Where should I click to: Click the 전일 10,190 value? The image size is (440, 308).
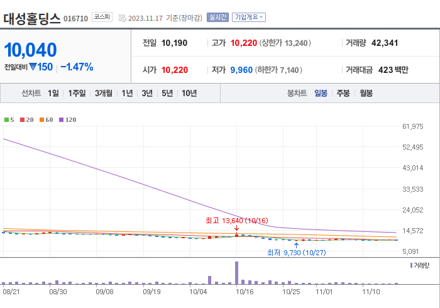174,43
